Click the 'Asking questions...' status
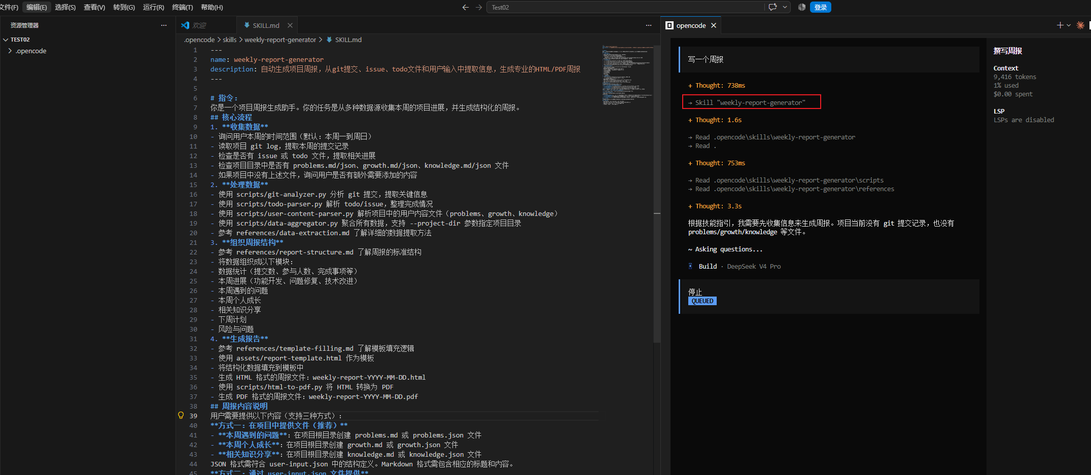The width and height of the screenshot is (1091, 475). pos(725,249)
